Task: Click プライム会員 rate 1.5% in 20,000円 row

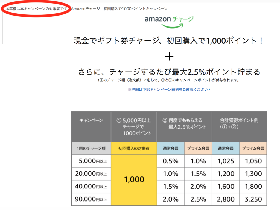Action: [198, 174]
